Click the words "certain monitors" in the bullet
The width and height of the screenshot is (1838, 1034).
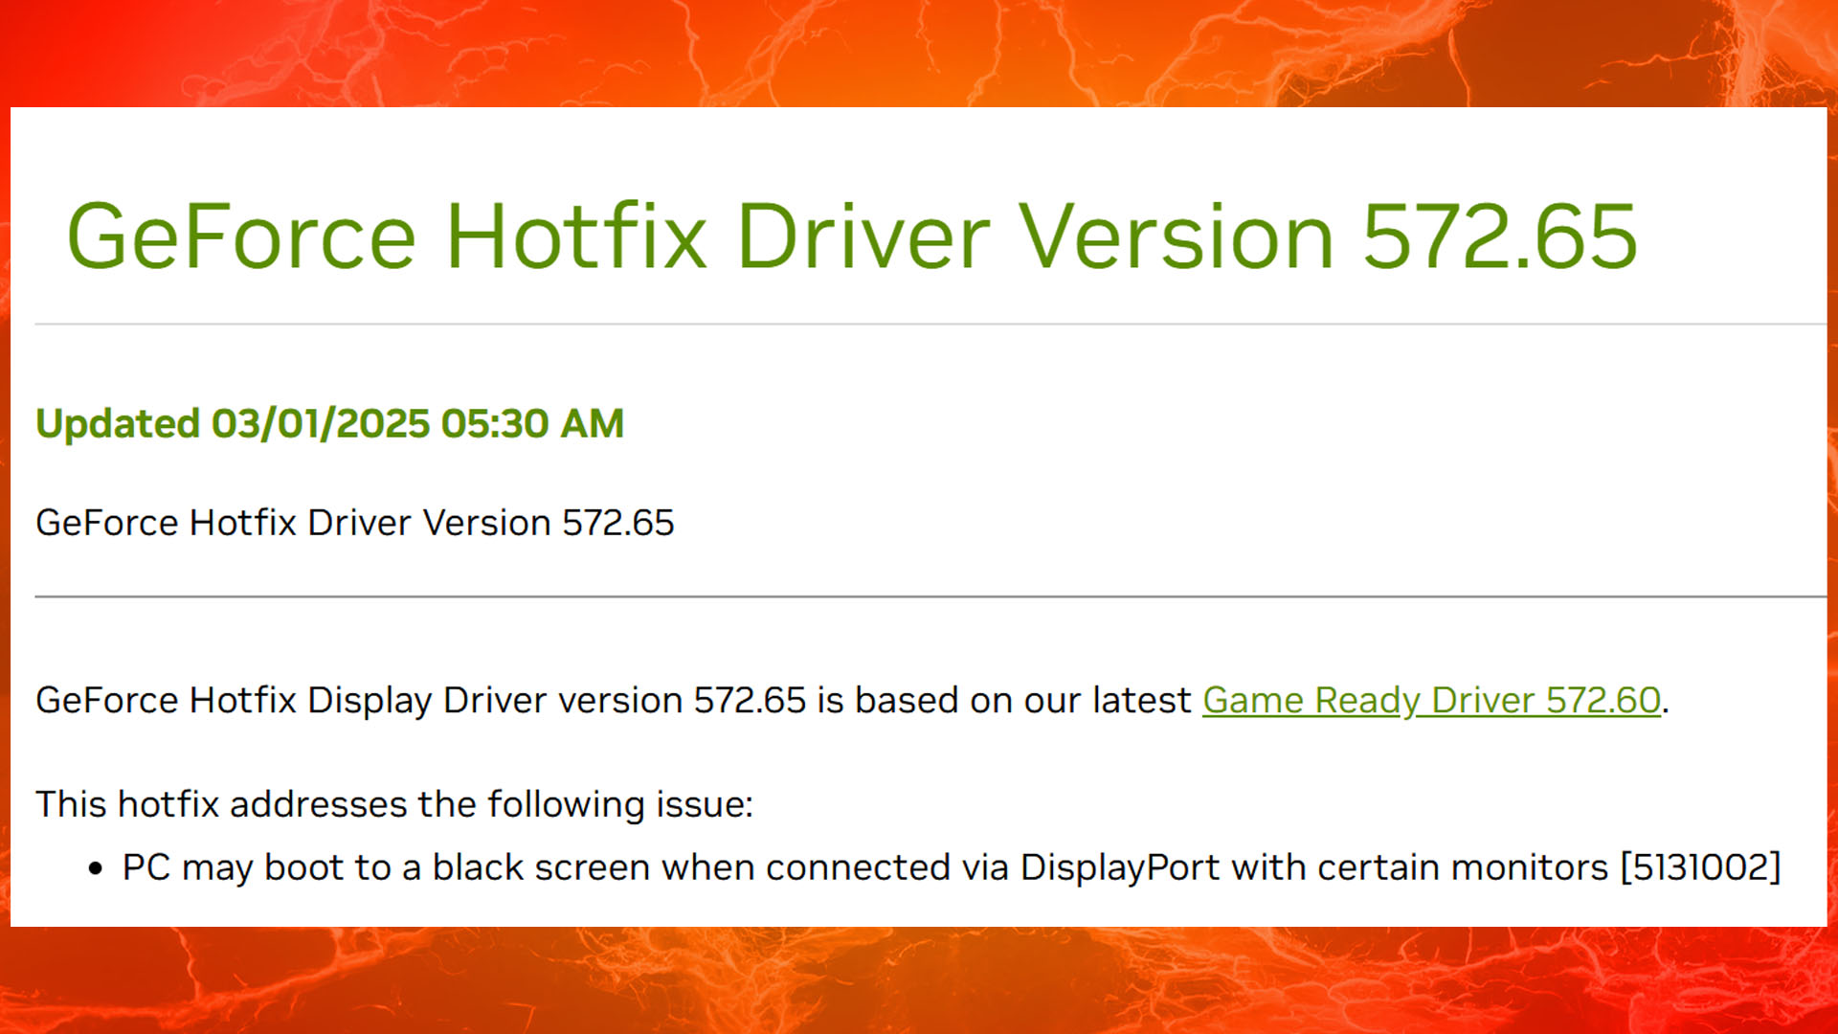pyautogui.click(x=1462, y=867)
